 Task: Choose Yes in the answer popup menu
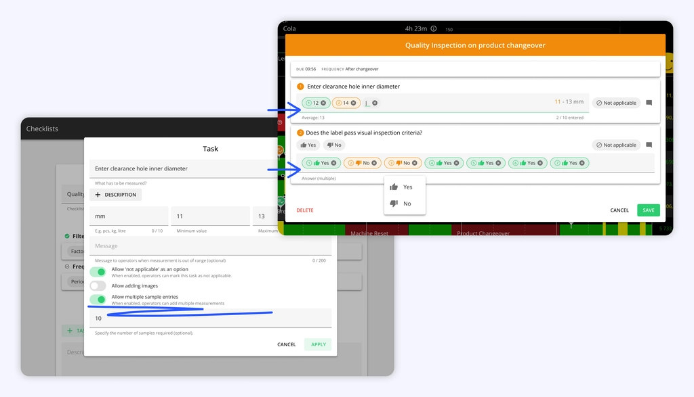click(x=405, y=187)
